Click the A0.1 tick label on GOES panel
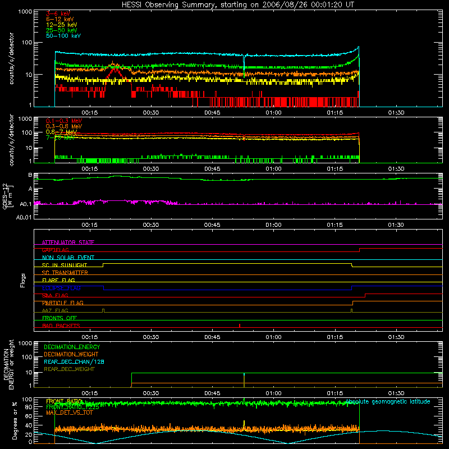 click(26, 204)
